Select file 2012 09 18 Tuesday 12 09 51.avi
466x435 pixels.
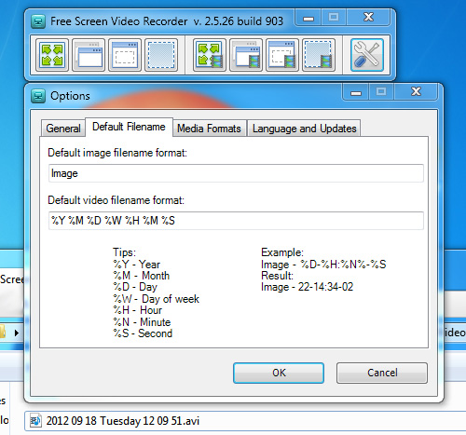tap(123, 421)
